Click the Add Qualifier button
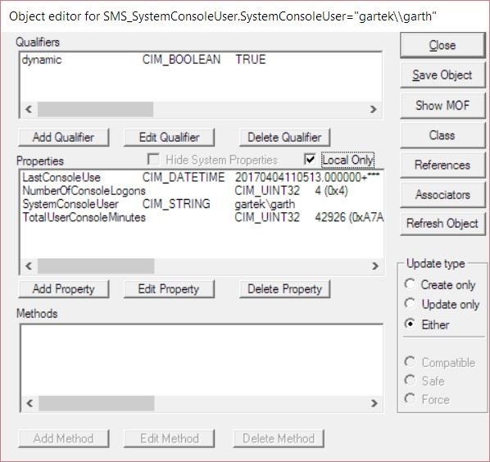The height and width of the screenshot is (462, 490). [x=64, y=137]
